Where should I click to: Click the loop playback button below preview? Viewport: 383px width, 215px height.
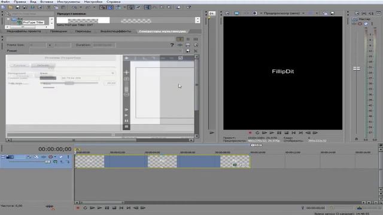[x=257, y=133]
